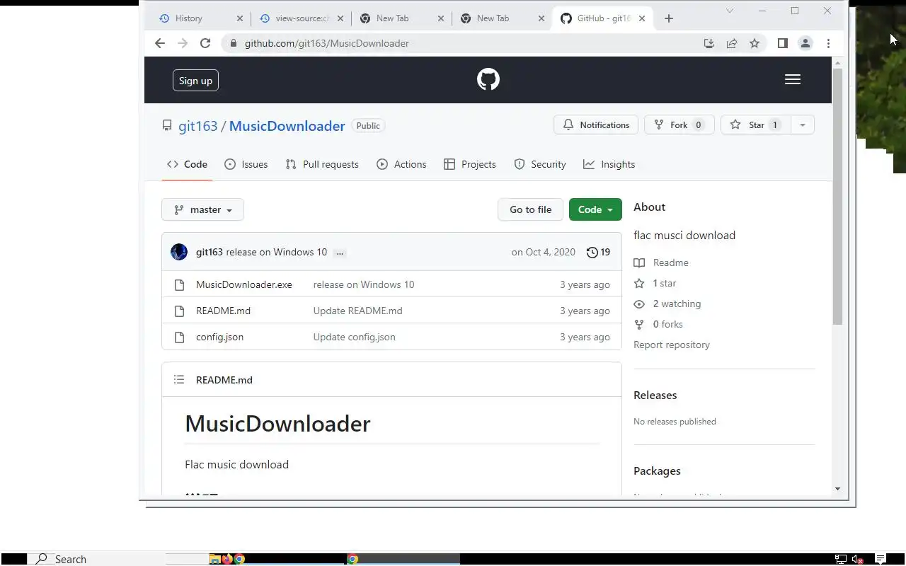Click the share page icon in address bar
Viewport: 906px width, 566px height.
(x=732, y=43)
